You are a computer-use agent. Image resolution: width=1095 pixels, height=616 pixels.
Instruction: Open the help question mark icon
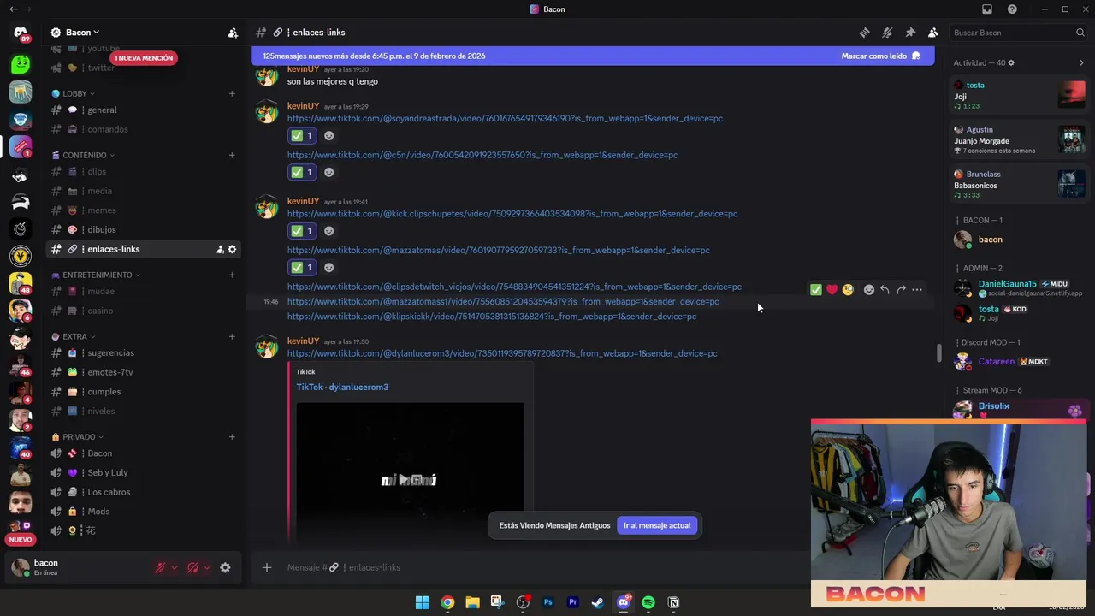(x=1013, y=9)
